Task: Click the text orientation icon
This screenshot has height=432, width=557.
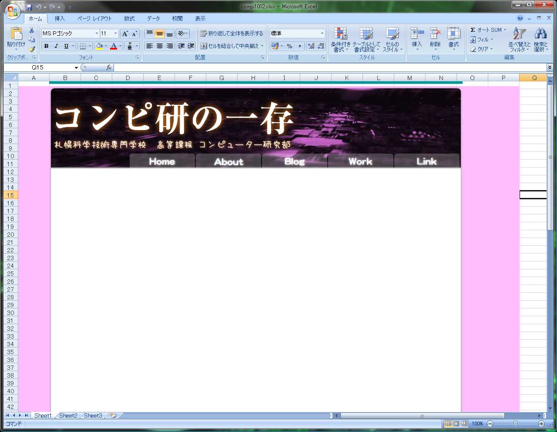Action: click(181, 33)
